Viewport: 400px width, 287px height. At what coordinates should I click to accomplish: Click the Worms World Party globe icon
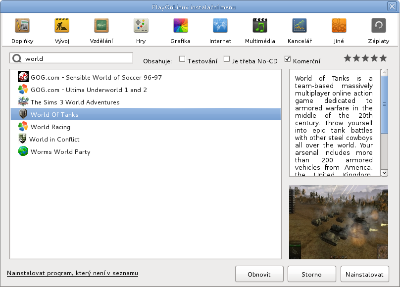pyautogui.click(x=23, y=151)
